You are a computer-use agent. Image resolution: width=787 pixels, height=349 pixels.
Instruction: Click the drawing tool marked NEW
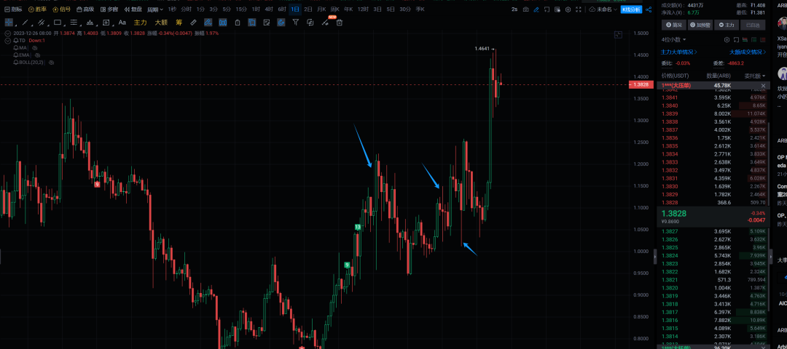tap(326, 22)
